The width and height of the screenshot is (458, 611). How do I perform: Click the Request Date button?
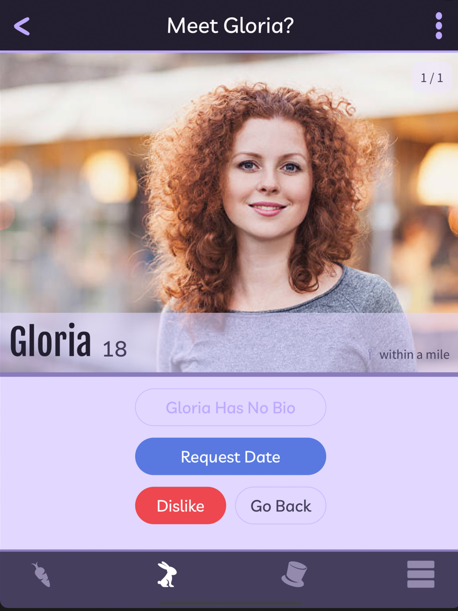(x=230, y=456)
